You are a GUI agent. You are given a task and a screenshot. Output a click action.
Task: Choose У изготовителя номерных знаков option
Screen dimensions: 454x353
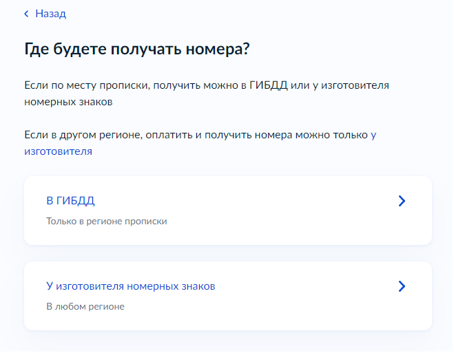click(x=131, y=286)
